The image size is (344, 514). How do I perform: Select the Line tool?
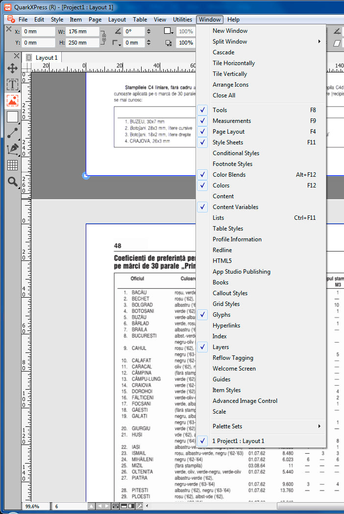(12, 133)
